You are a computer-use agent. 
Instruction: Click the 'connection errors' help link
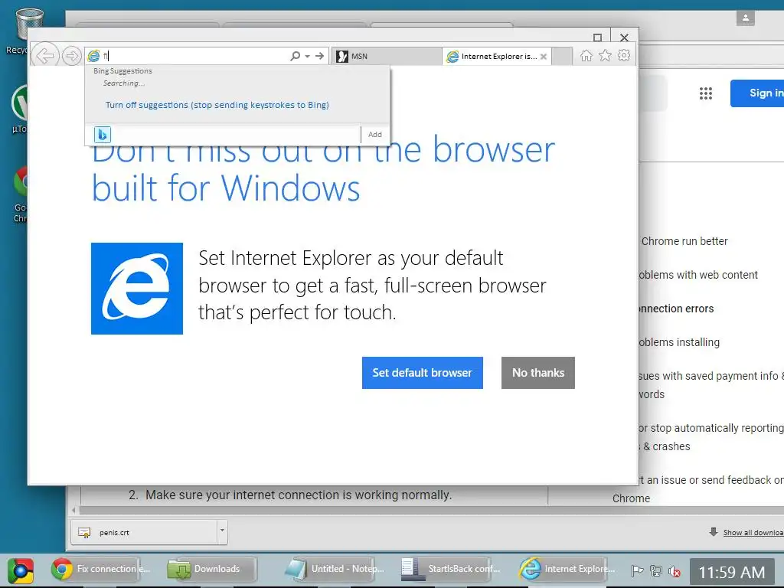[676, 309]
